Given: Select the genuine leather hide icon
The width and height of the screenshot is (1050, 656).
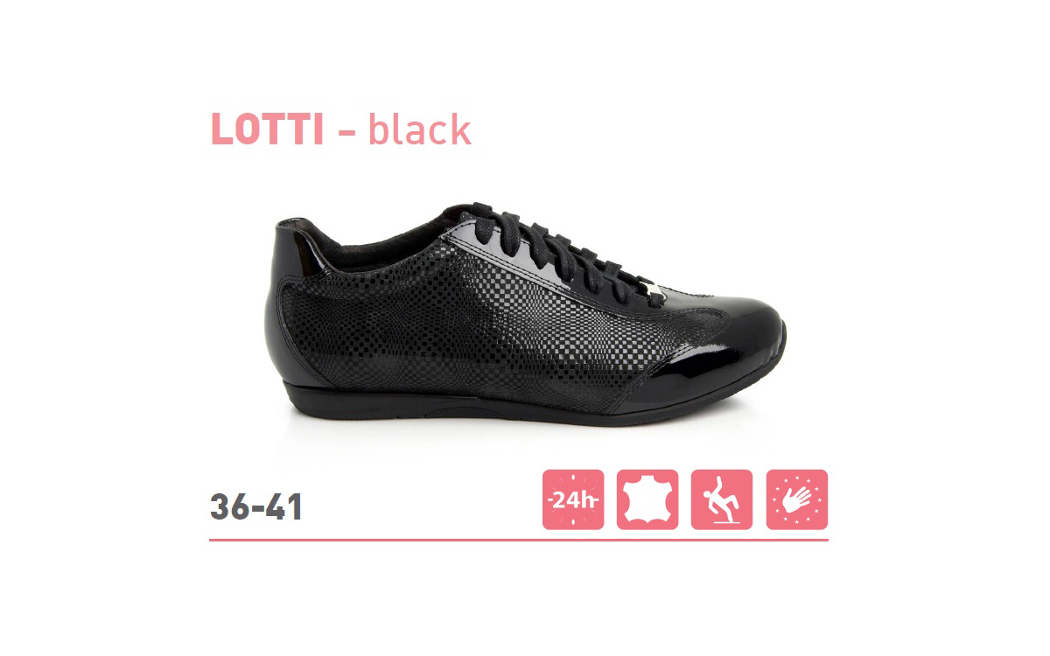Looking at the screenshot, I should pos(647,499).
